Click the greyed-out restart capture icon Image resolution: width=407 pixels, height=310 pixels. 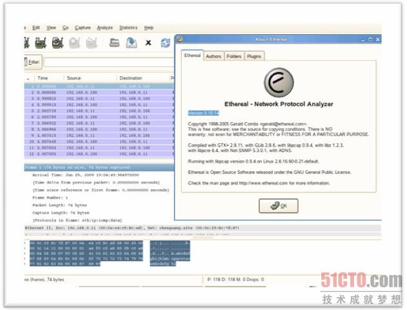click(92, 43)
